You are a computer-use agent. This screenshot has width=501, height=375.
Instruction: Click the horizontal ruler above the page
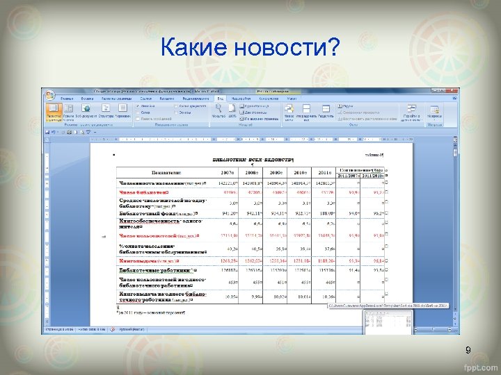point(252,140)
